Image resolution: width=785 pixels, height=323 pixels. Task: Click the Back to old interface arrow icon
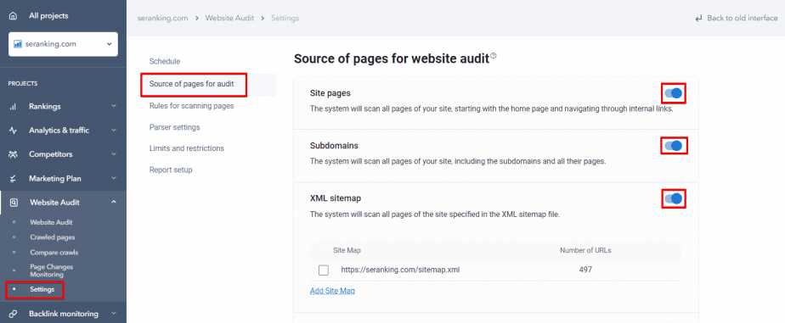pos(699,19)
